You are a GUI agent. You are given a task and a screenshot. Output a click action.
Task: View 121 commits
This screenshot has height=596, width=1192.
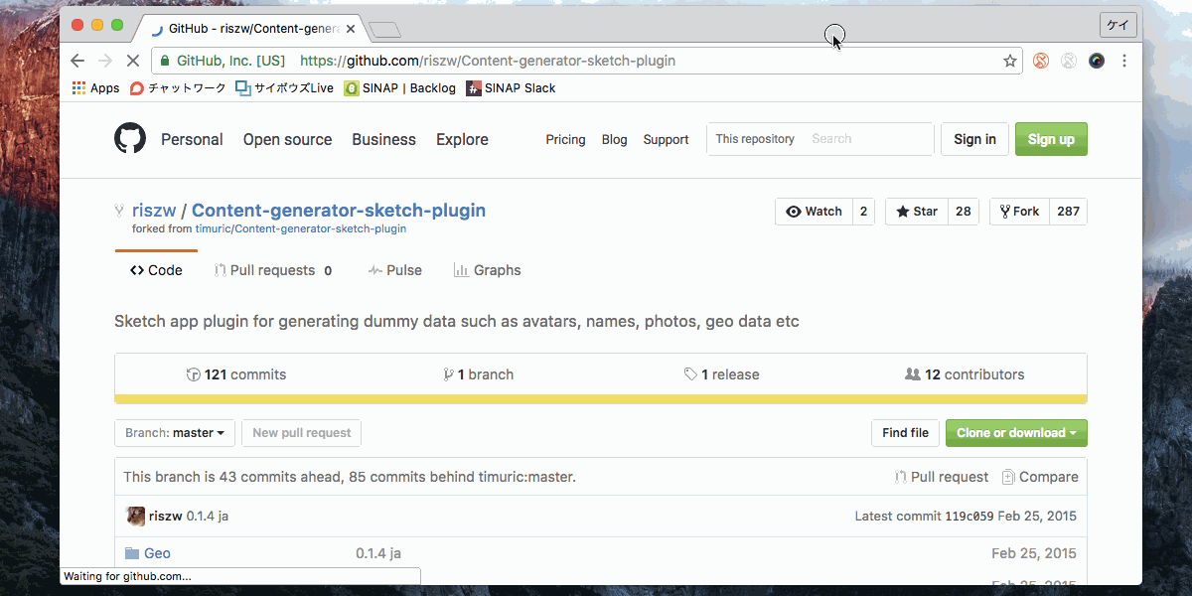(x=236, y=374)
